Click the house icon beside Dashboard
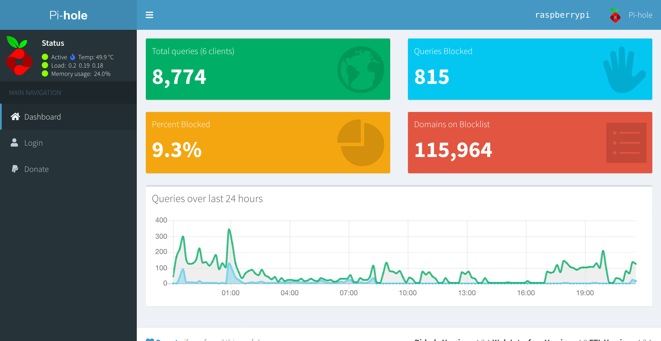The height and width of the screenshot is (341, 661). (15, 116)
